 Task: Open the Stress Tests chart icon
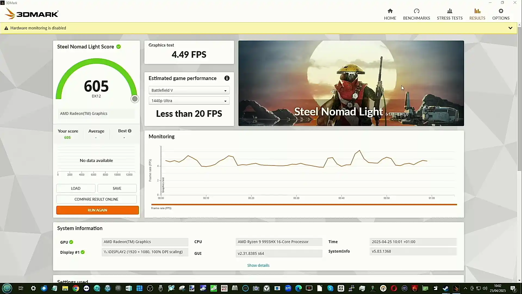point(449,11)
